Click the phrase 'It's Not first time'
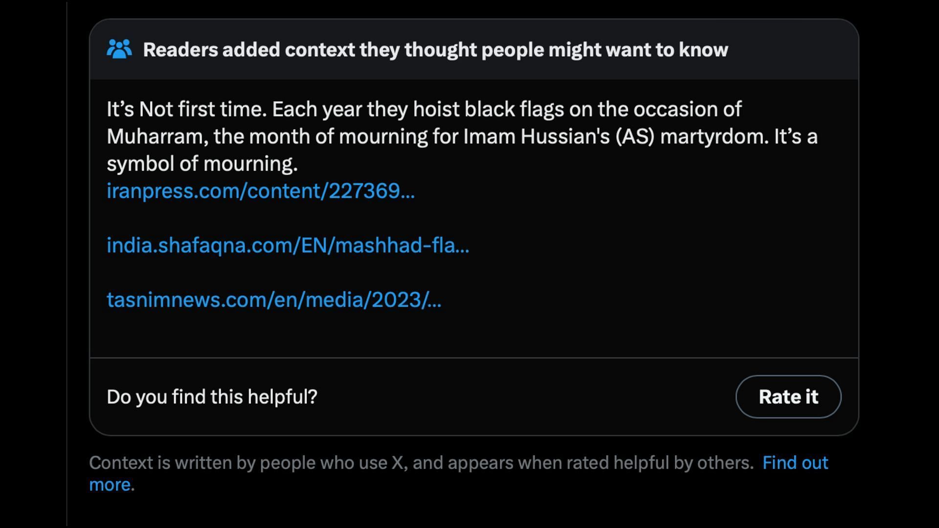This screenshot has width=939, height=528. (187, 109)
